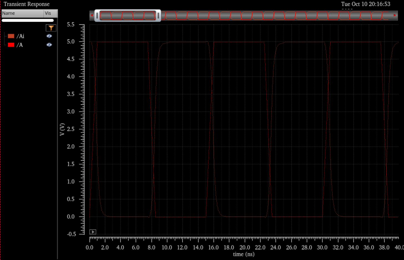This screenshot has height=260, width=404.
Task: Click the Vis column header
Action: point(50,13)
